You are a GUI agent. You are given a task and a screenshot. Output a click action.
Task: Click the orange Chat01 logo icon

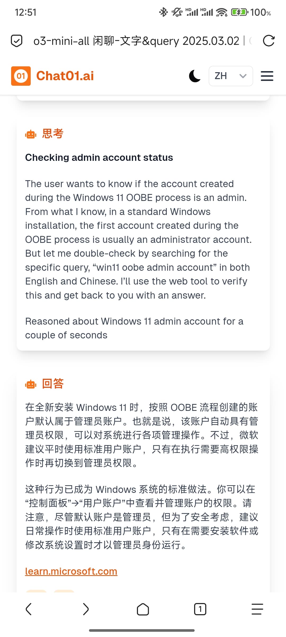(x=21, y=76)
